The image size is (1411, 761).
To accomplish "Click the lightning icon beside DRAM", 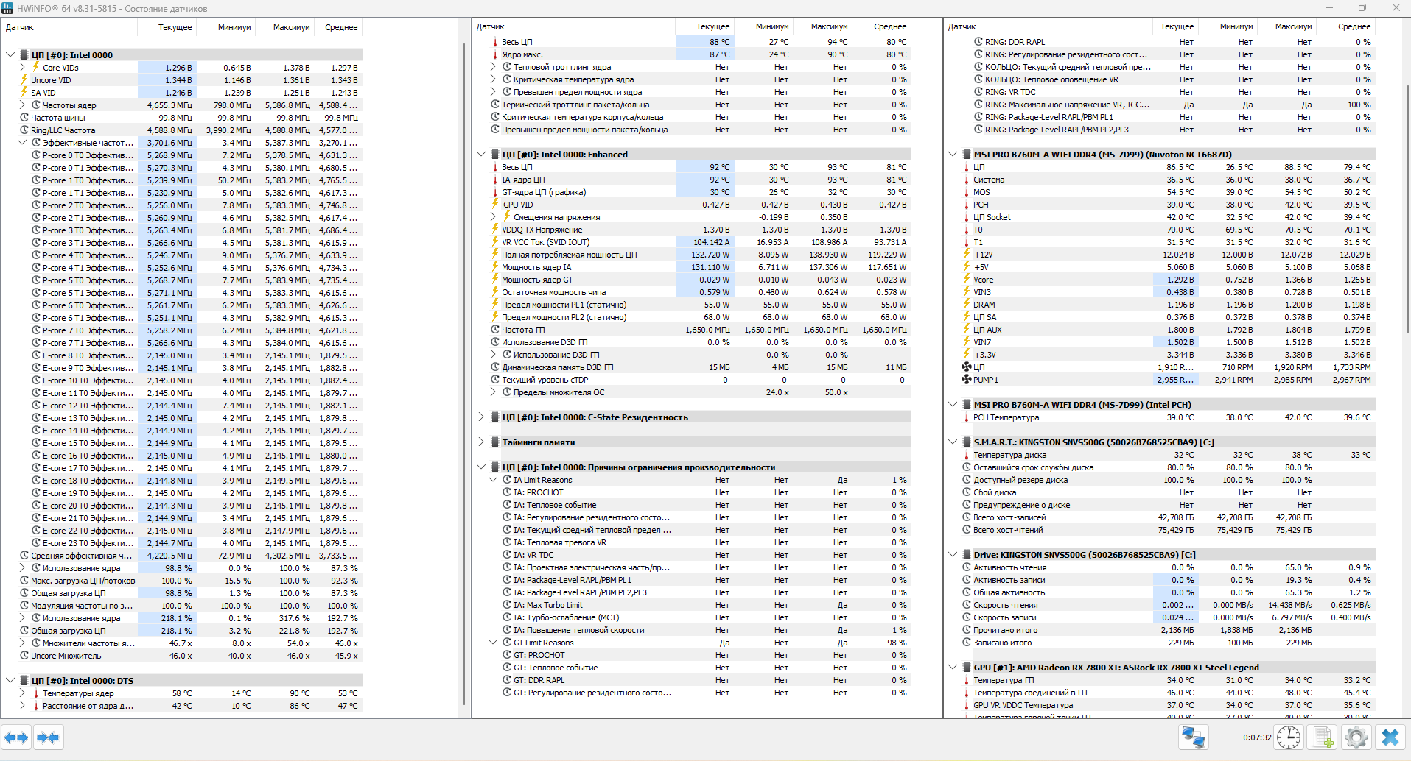I will point(967,305).
